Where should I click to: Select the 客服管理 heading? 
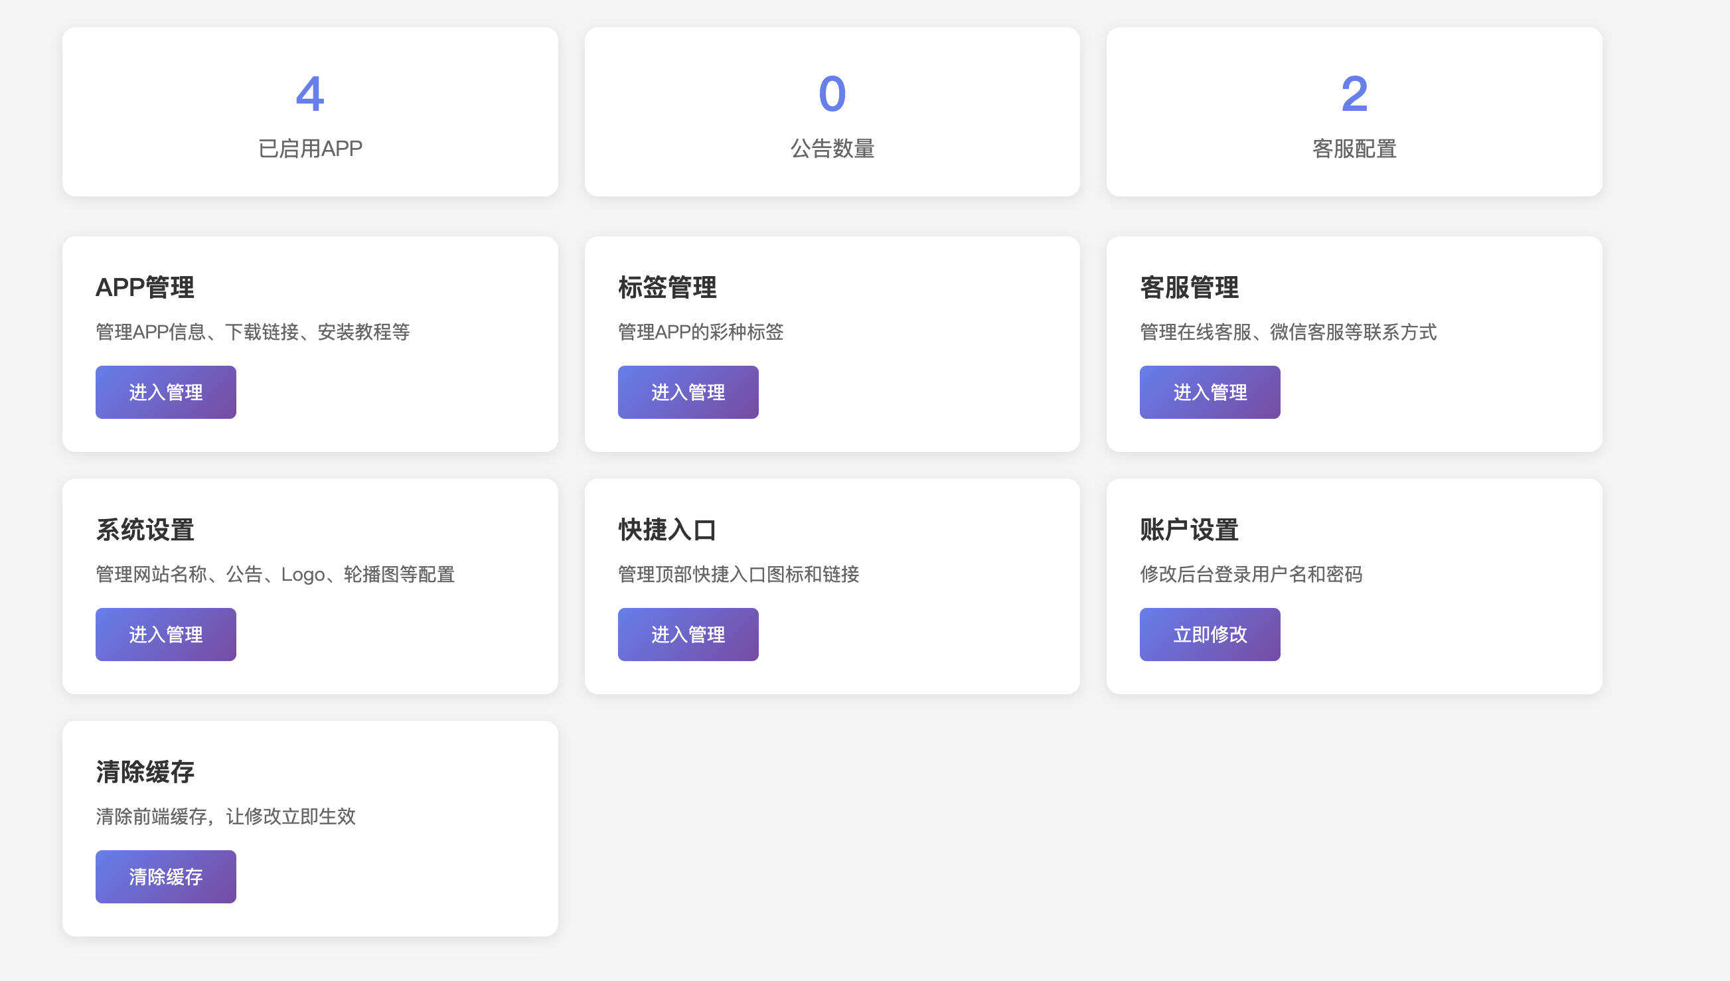(x=1189, y=287)
